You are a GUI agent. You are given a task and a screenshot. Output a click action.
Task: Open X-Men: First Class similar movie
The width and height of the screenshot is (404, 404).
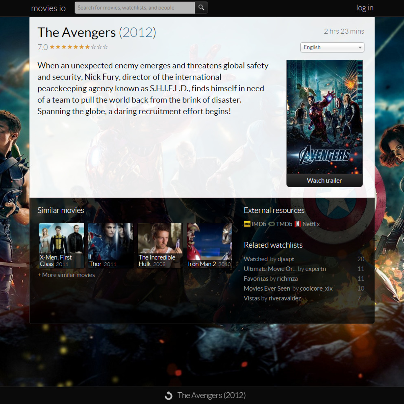[62, 245]
